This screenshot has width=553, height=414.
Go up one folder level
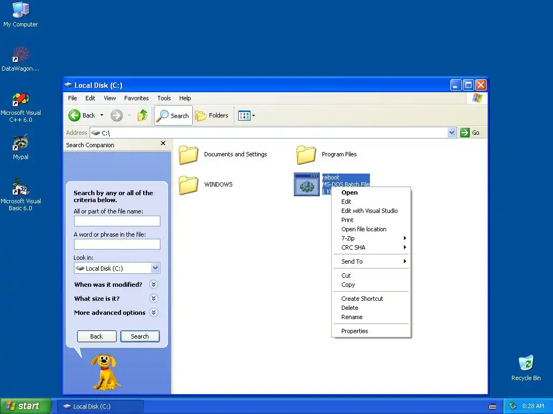pos(143,115)
